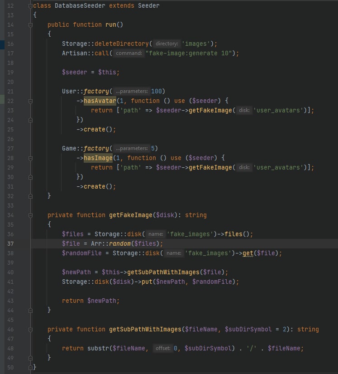Click the highlighted hasAvatar method call
This screenshot has width=338, height=374.
click(x=100, y=101)
